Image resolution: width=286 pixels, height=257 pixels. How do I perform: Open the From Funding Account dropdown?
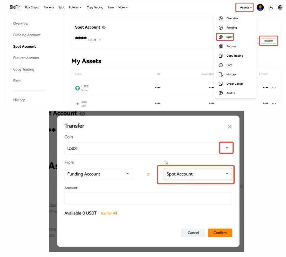[98, 174]
